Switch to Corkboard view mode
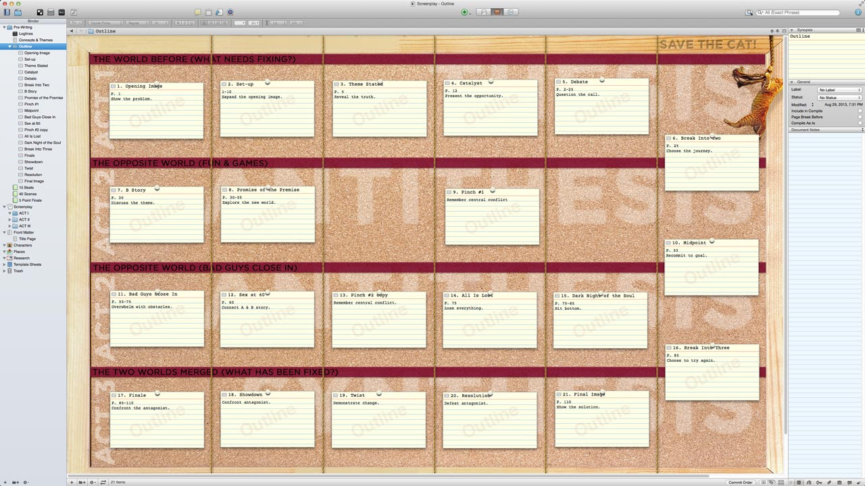The width and height of the screenshot is (865, 486). [x=498, y=12]
